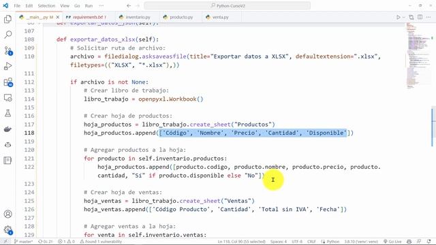Open the Run menu
This screenshot has height=245, width=436.
pyautogui.click(x=89, y=5)
